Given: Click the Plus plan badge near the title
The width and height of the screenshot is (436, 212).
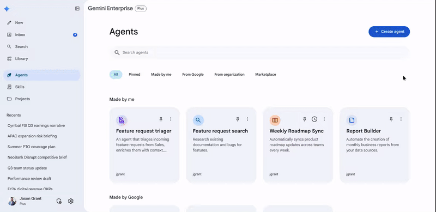Looking at the screenshot, I should pyautogui.click(x=141, y=9).
